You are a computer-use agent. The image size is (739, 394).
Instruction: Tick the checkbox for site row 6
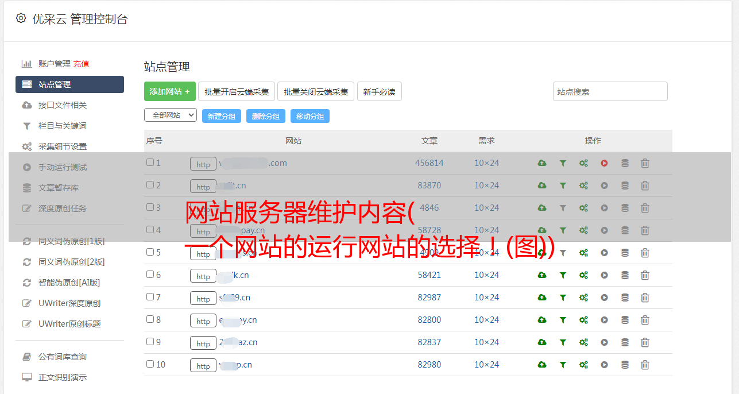(x=150, y=275)
